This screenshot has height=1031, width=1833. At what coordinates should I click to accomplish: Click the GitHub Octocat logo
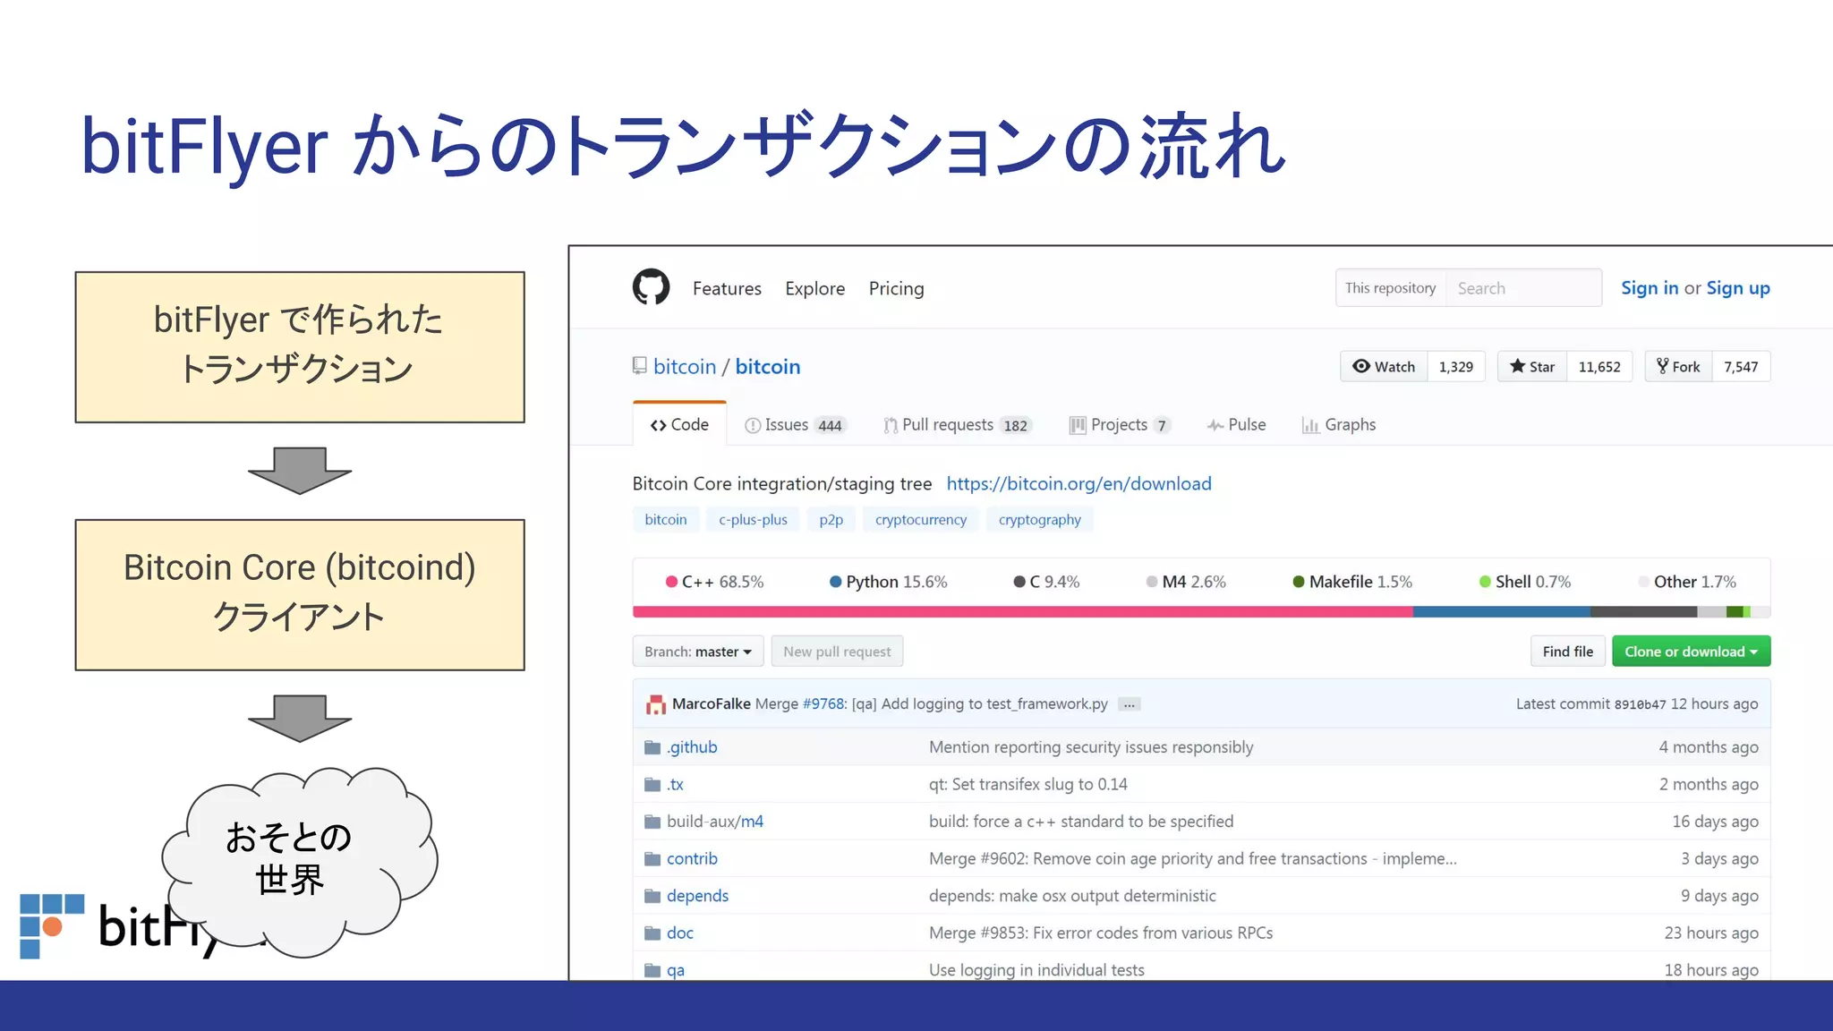[651, 287]
